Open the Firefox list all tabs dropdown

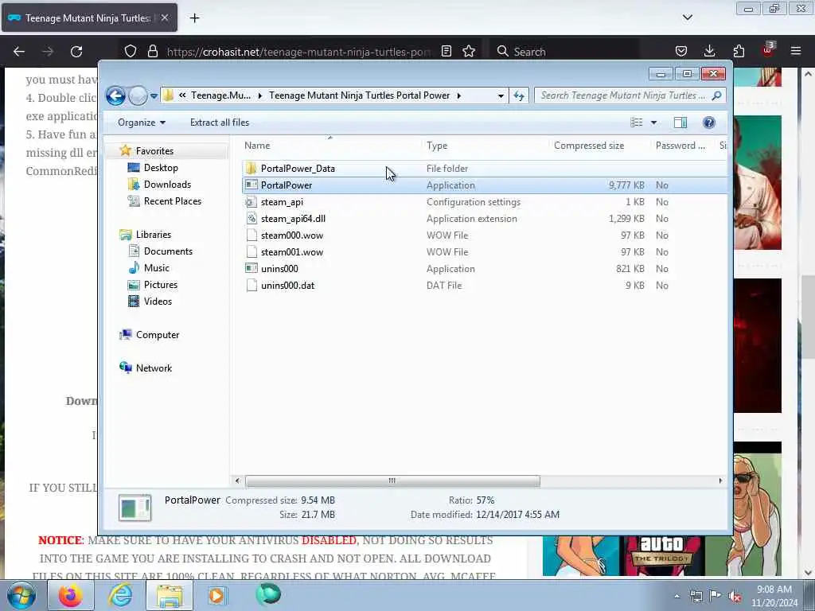pos(687,18)
